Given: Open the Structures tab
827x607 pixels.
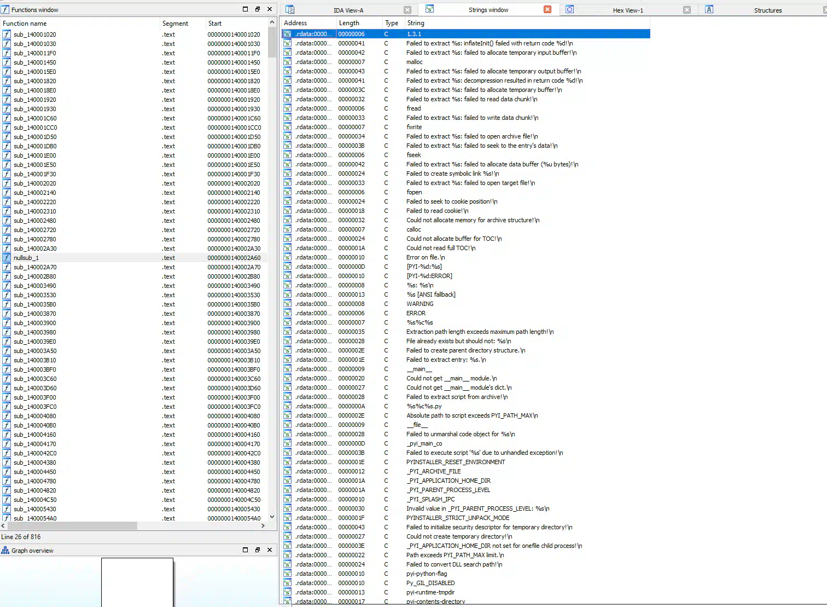Looking at the screenshot, I should [x=767, y=10].
